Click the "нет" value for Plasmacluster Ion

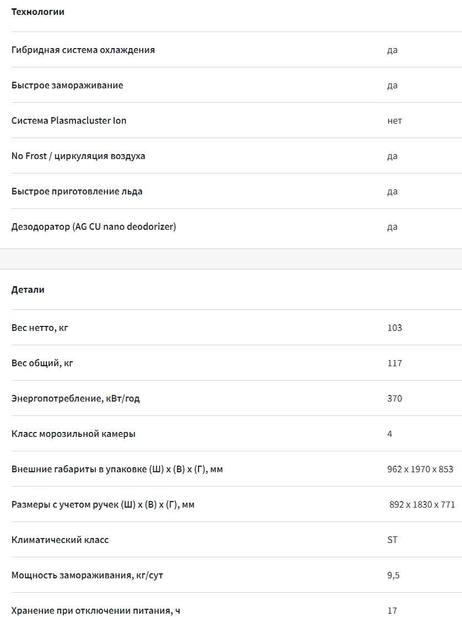[394, 120]
